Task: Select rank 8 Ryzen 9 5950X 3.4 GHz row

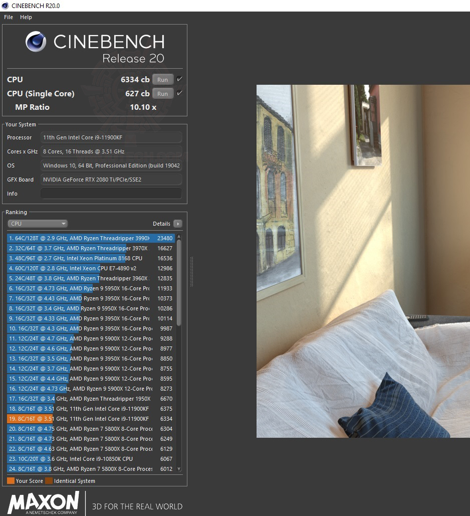Action: 91,309
